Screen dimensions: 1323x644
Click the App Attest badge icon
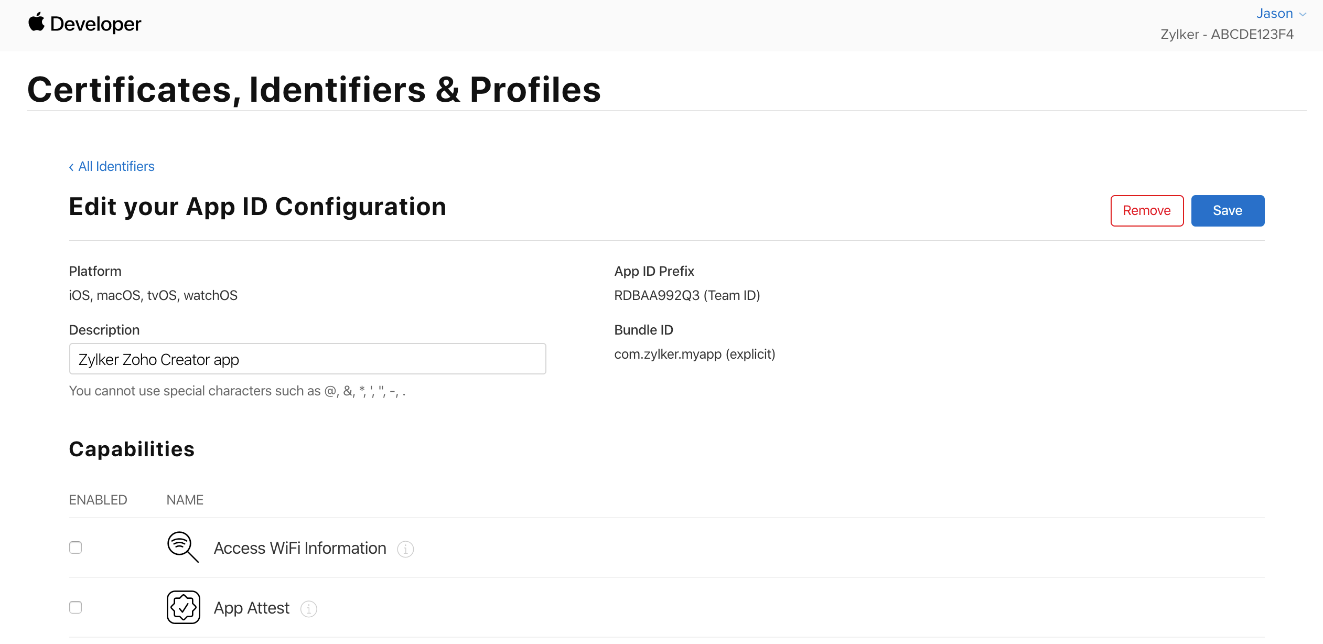click(x=183, y=607)
